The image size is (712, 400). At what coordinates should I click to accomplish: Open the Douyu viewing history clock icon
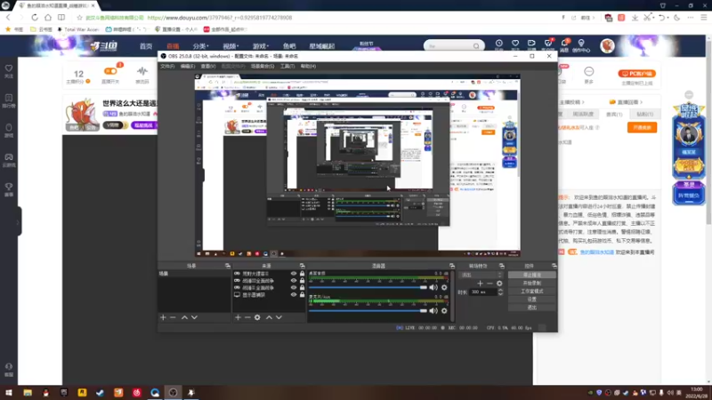pos(498,44)
